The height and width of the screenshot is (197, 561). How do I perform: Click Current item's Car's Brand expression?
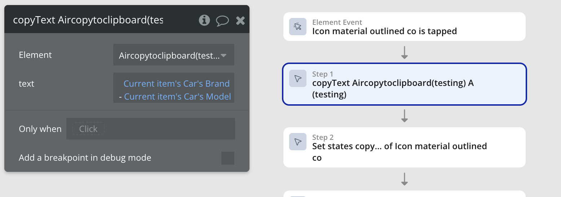pos(176,84)
